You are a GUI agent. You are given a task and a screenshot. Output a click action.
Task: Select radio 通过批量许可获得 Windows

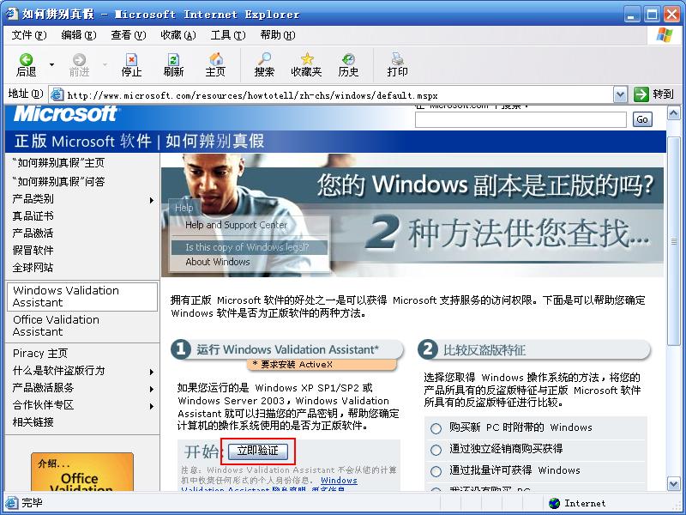click(436, 471)
